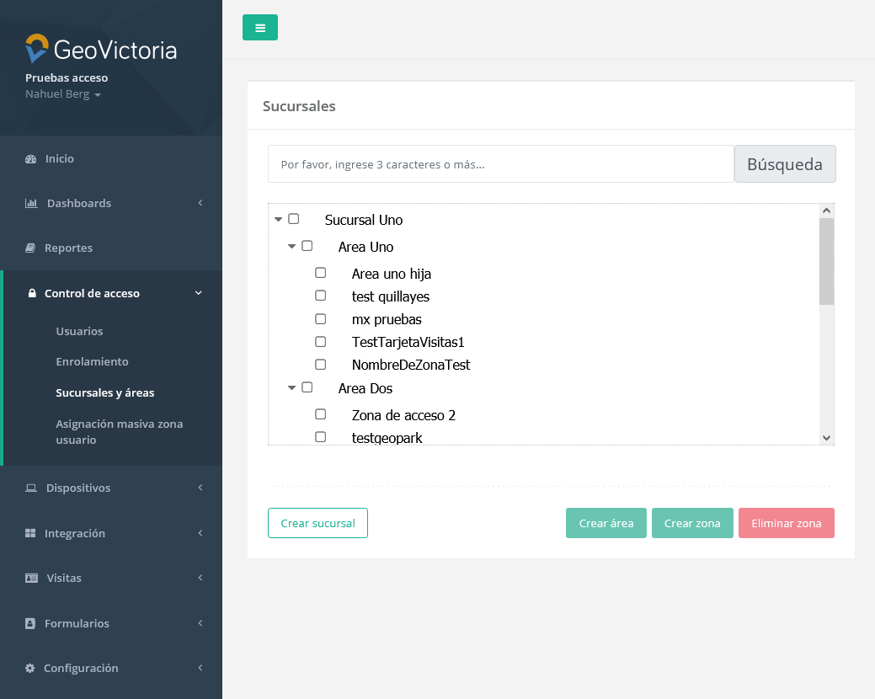Select the Zona de acceso 2 checkbox
The width and height of the screenshot is (875, 699).
coord(321,414)
